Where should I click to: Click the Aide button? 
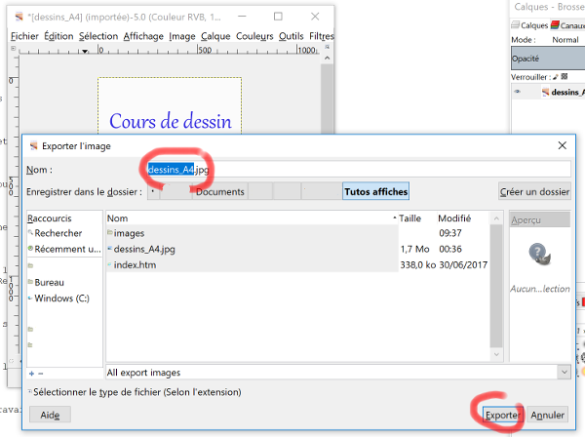(50, 415)
